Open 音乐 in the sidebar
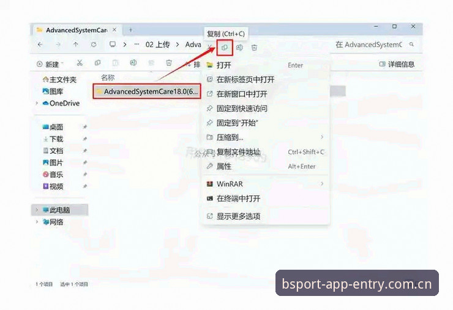This screenshot has width=453, height=310. pos(53,175)
